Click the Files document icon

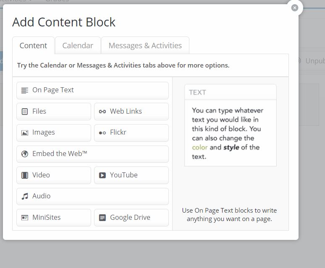pos(25,112)
